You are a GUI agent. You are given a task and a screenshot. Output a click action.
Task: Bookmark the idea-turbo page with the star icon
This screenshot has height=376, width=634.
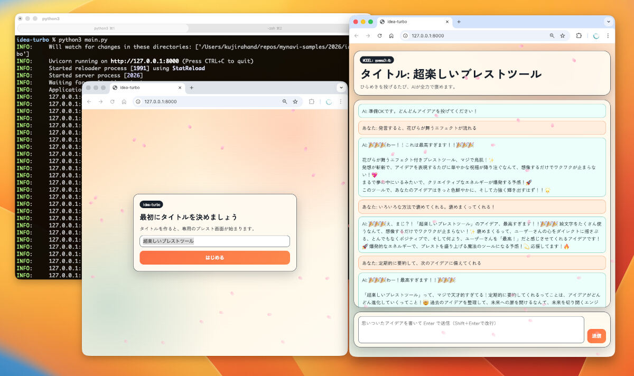(x=562, y=36)
